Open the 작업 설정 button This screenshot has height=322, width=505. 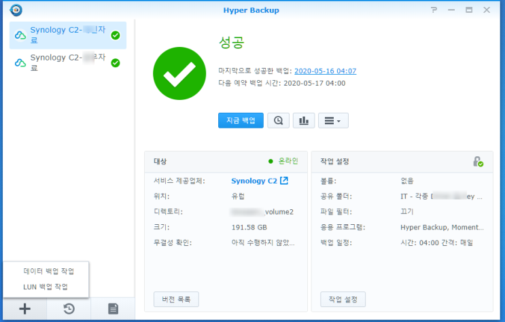(343, 299)
